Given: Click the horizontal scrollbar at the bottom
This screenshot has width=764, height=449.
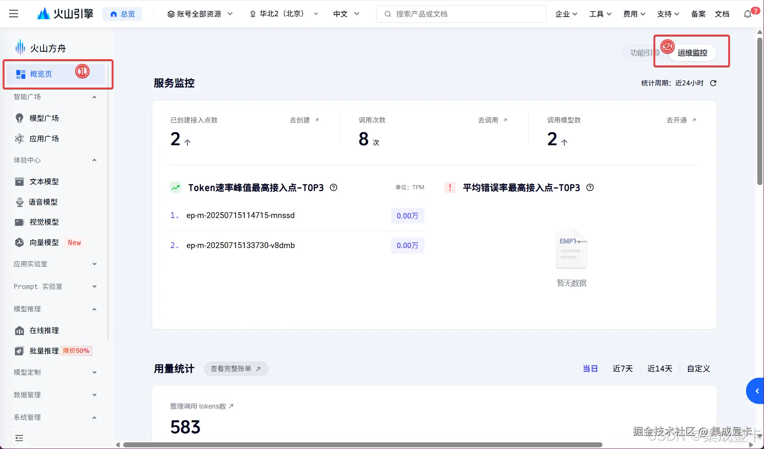Looking at the screenshot, I should tap(363, 445).
